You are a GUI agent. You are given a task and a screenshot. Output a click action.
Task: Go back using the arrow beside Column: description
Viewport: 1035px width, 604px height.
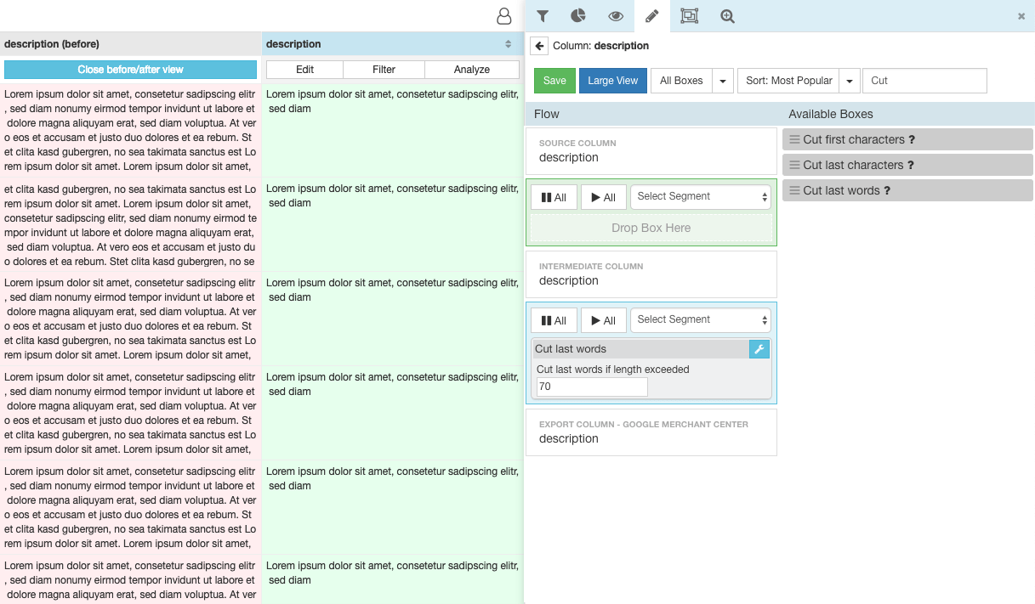(x=539, y=46)
